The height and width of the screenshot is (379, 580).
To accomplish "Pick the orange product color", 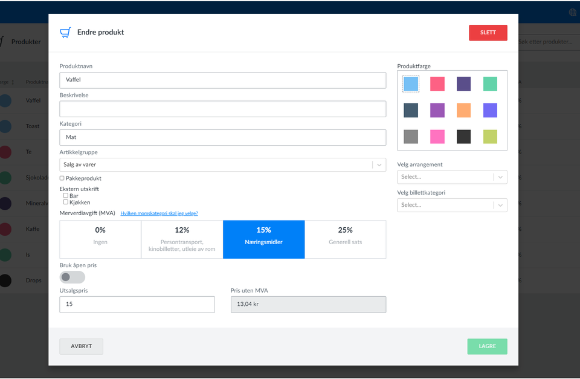I will (x=463, y=110).
